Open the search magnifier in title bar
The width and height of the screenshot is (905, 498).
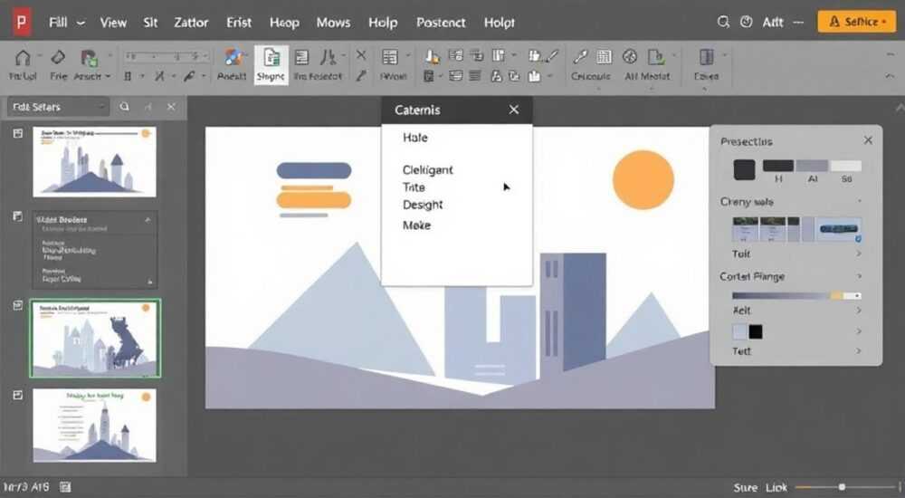point(722,22)
